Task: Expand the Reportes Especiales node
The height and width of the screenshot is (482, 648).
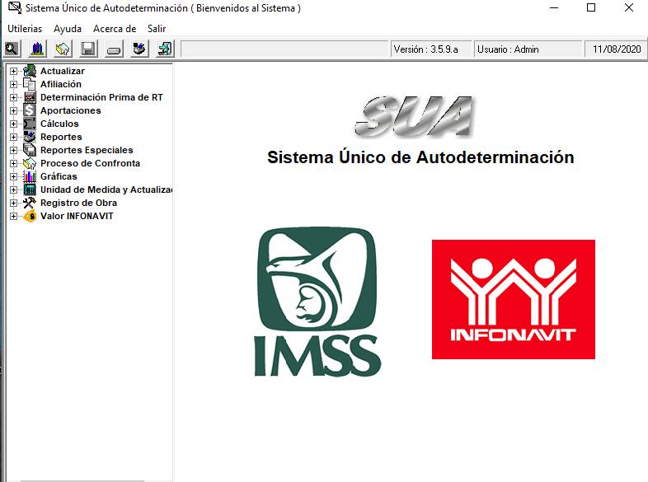Action: point(13,151)
